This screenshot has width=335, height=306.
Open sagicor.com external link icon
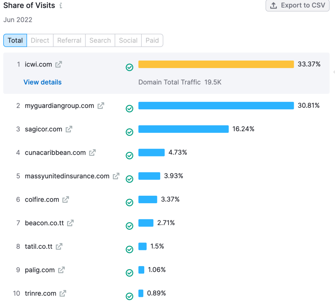(x=69, y=129)
